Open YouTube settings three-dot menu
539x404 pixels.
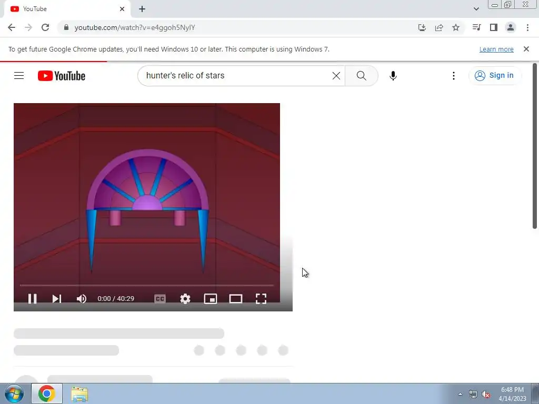(x=454, y=76)
